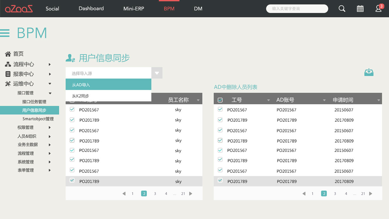This screenshot has width=389, height=219.
Task: Open 员工名称 column filter arrow
Action: tap(198, 100)
